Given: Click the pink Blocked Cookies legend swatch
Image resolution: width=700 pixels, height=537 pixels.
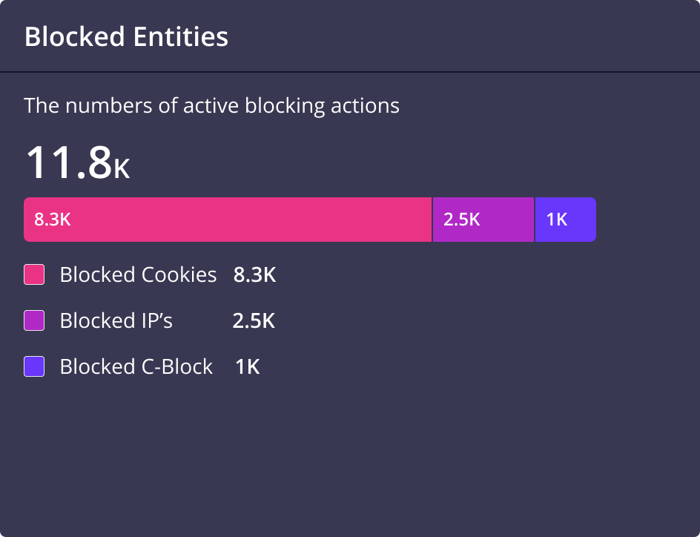Looking at the screenshot, I should [x=34, y=274].
